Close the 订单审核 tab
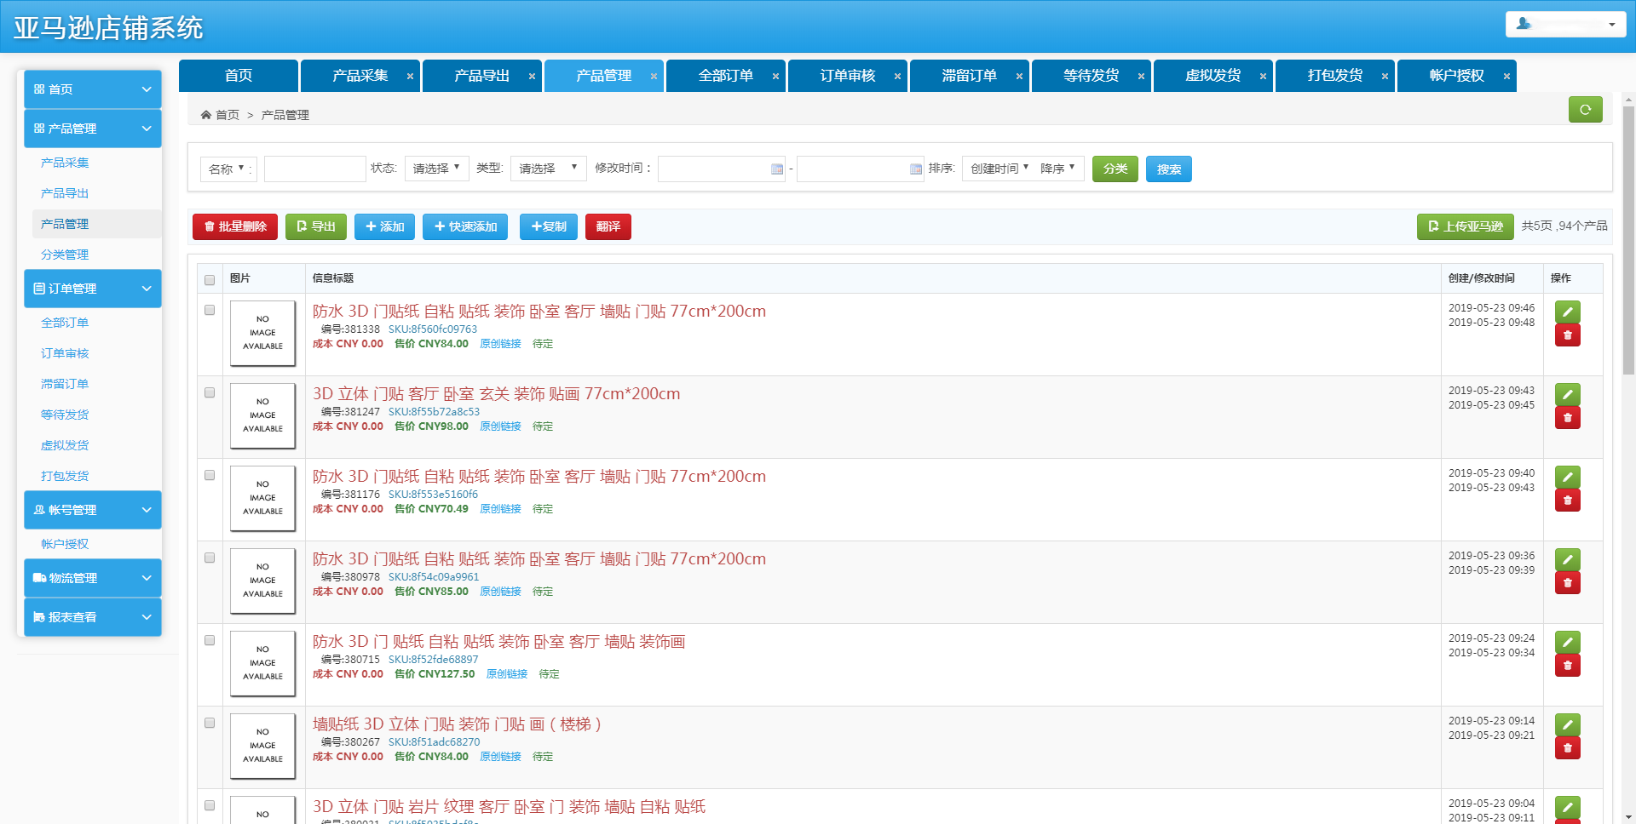1636x824 pixels. click(897, 77)
